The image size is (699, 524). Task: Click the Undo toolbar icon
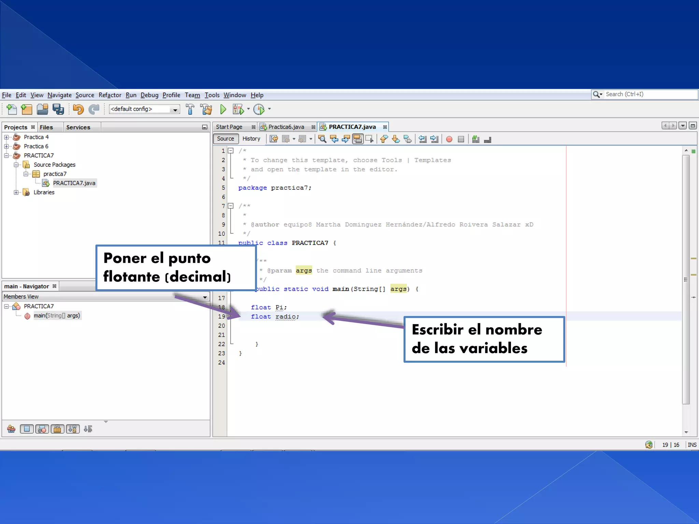click(x=78, y=109)
